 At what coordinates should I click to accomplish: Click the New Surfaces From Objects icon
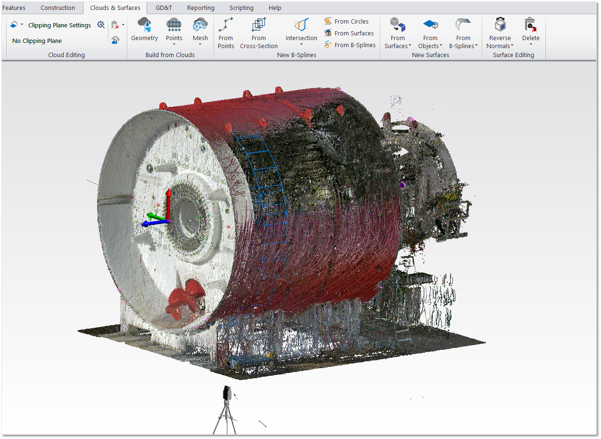(x=430, y=25)
